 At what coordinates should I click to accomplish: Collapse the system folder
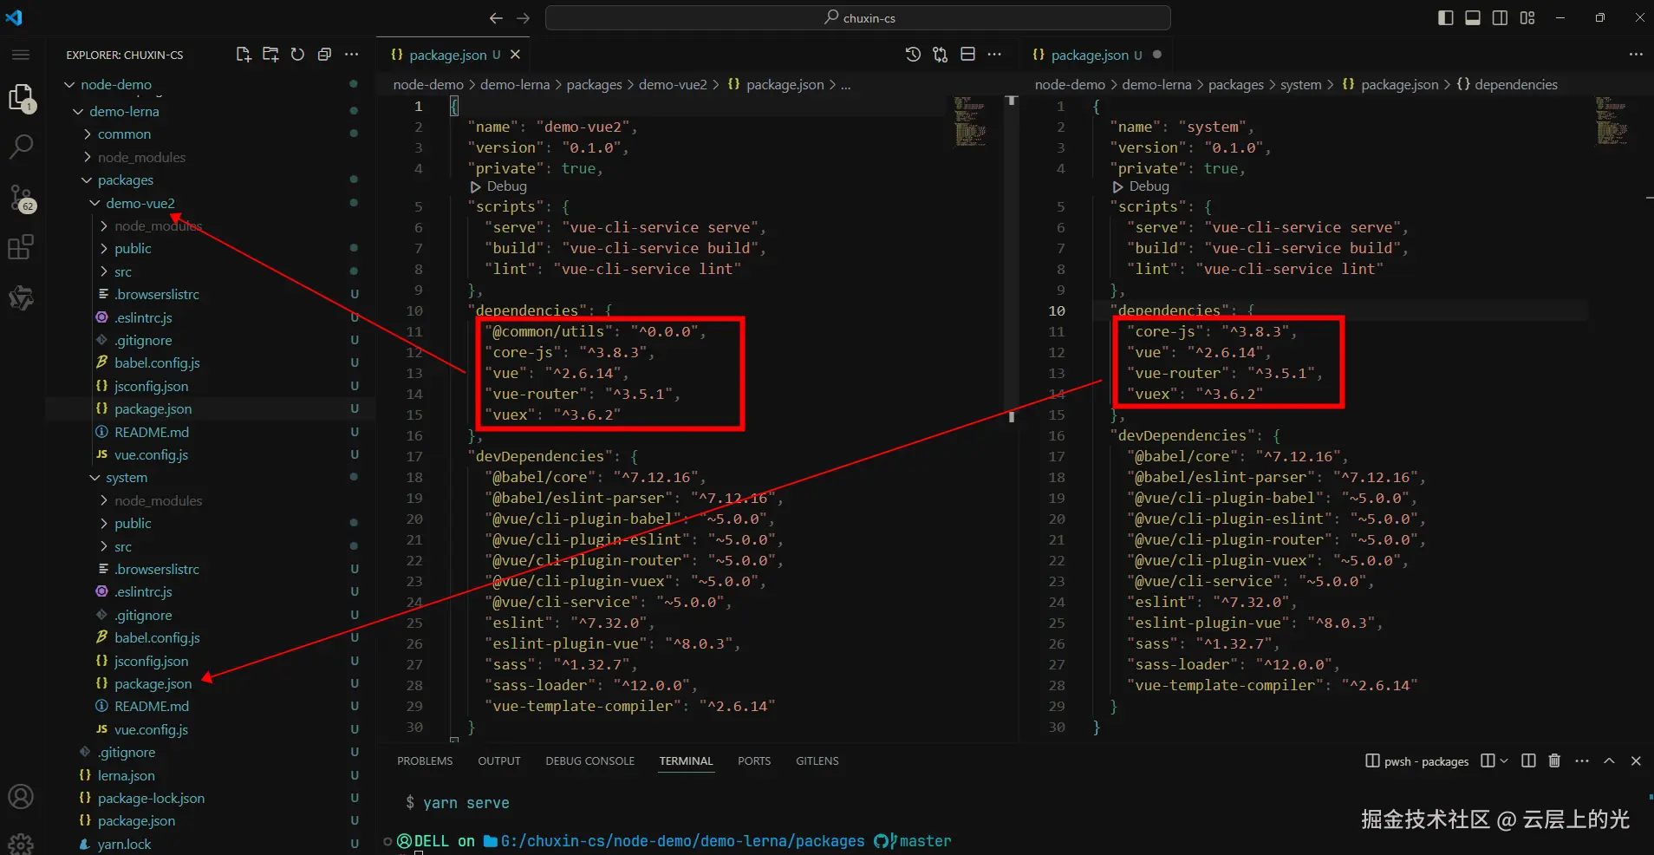94,478
